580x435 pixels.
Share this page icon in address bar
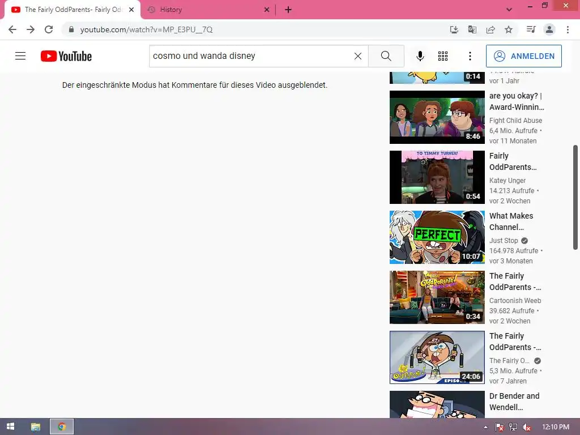pyautogui.click(x=491, y=29)
